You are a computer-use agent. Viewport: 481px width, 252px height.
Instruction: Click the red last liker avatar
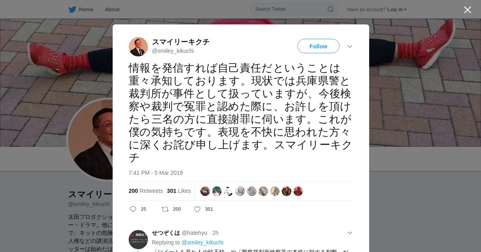pos(298,191)
